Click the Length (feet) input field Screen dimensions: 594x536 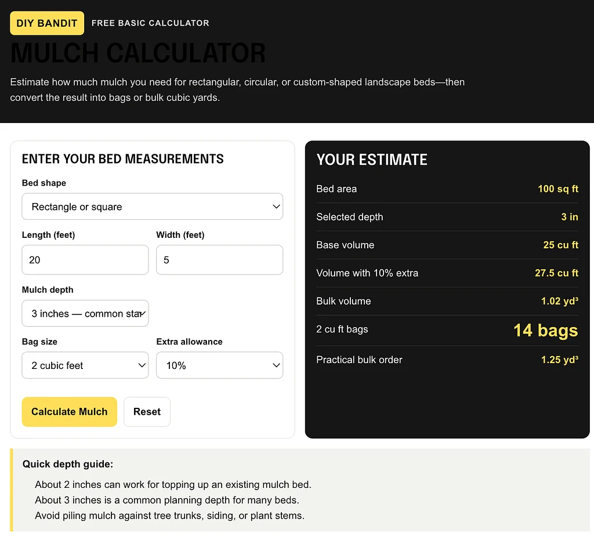85,260
